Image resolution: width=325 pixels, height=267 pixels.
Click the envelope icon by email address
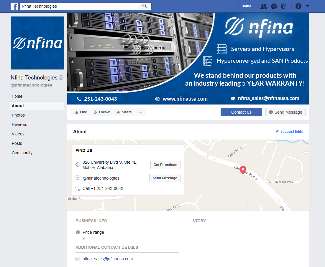coord(78,259)
